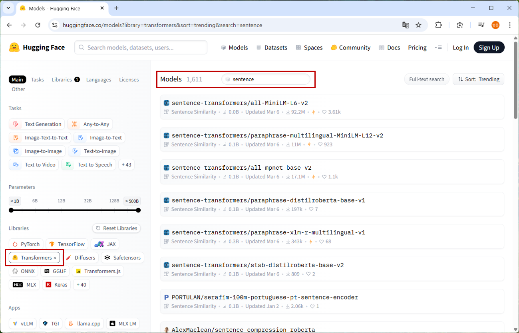This screenshot has height=333, width=519.
Task: Filter by JAX library
Action: [x=105, y=244]
